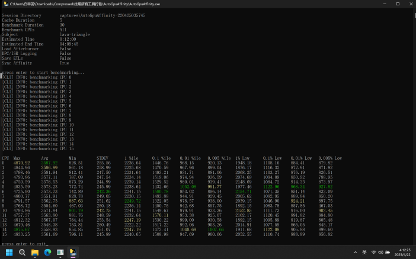The height and width of the screenshot is (259, 416).
Task: Click the green 0.005% Low value 927.82
Action: [325, 187]
